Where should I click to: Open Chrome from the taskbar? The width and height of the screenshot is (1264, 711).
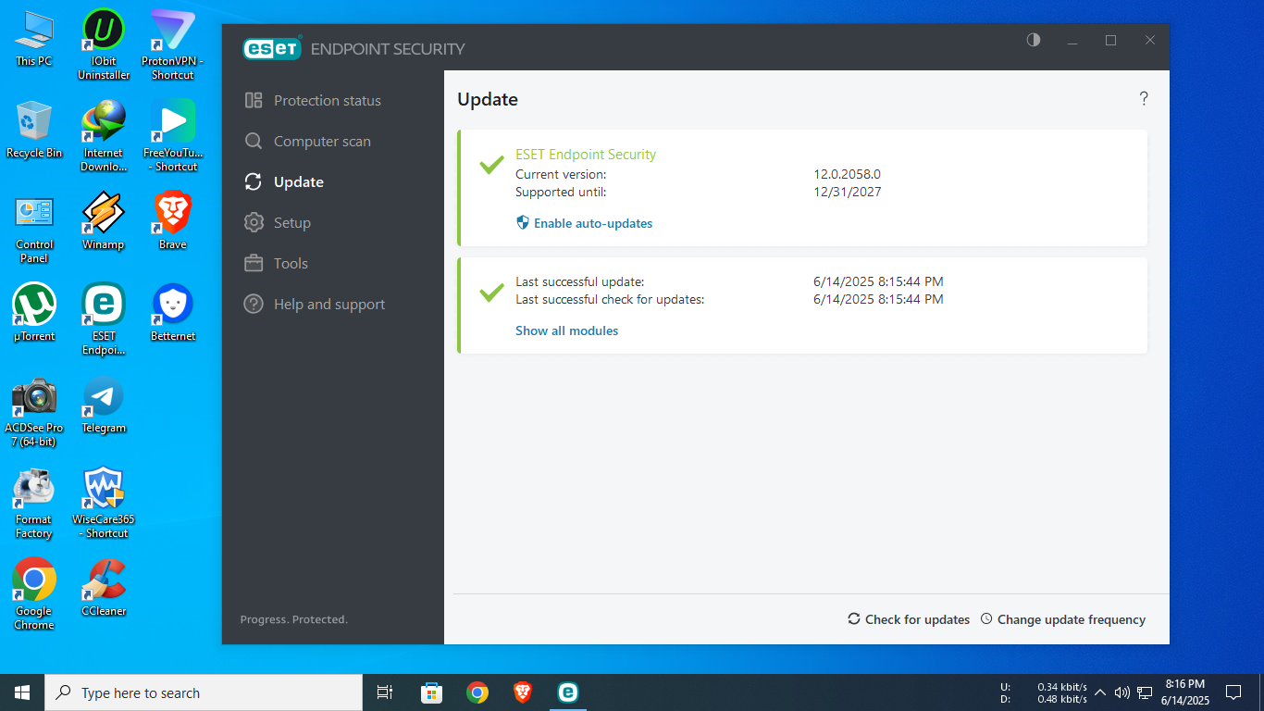point(477,692)
